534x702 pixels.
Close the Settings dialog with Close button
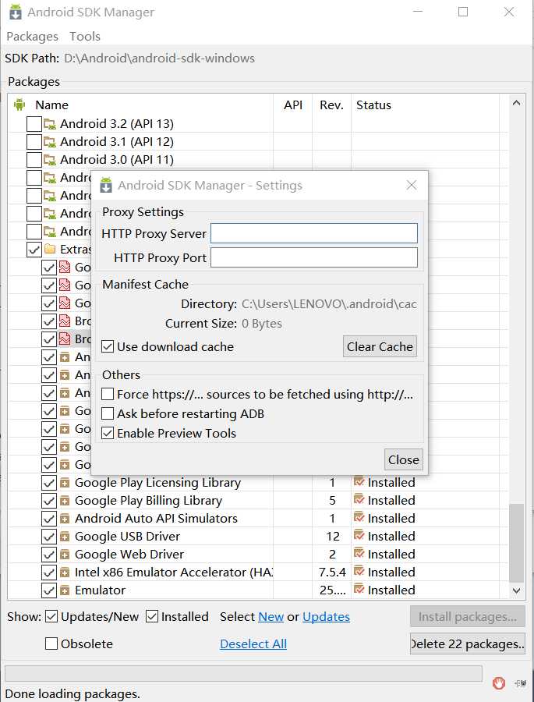404,459
